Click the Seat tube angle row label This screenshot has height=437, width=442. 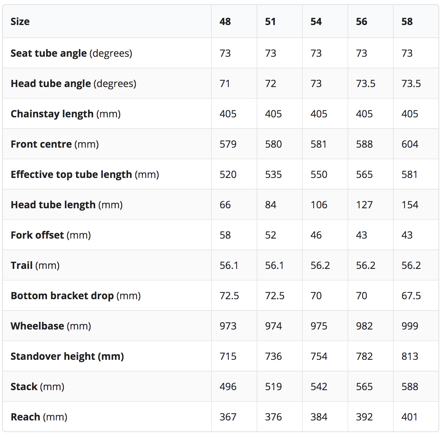click(x=71, y=53)
